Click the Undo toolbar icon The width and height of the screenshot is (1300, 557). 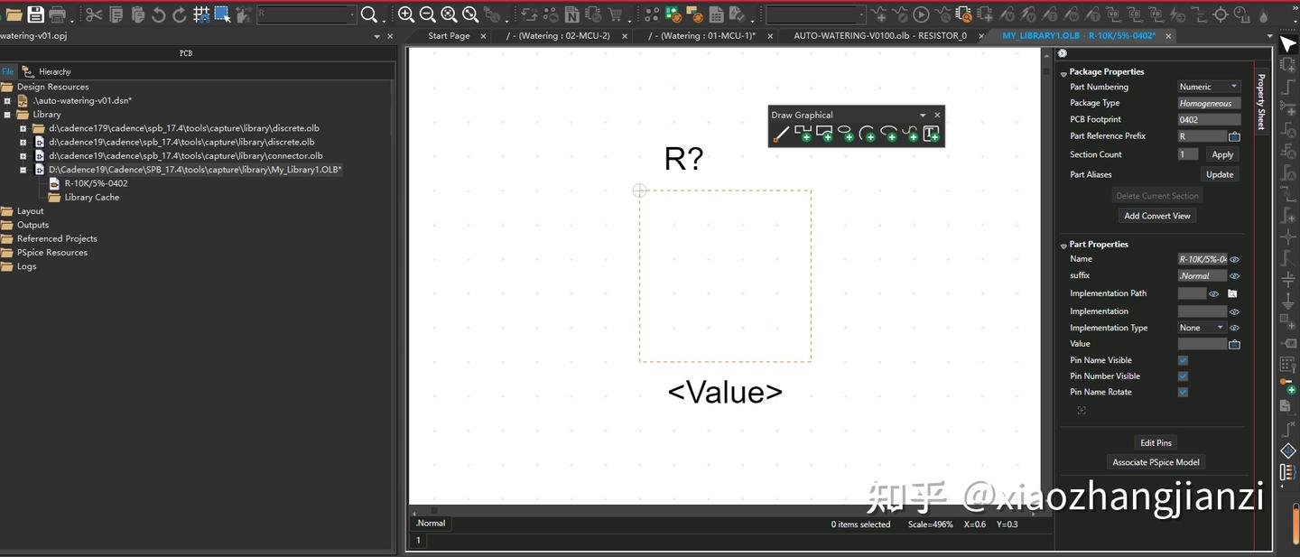click(158, 14)
